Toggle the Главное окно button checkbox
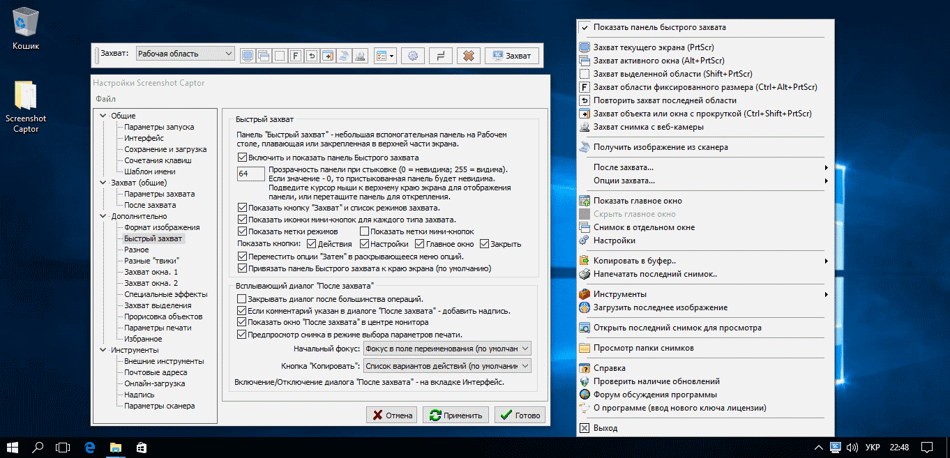This screenshot has height=458, width=950. pos(420,244)
